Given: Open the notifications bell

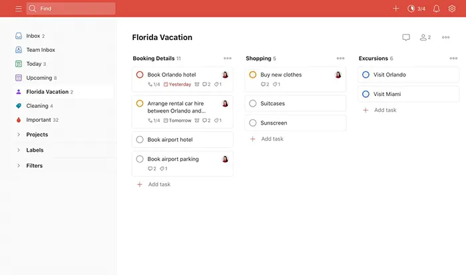Looking at the screenshot, I should click(436, 9).
